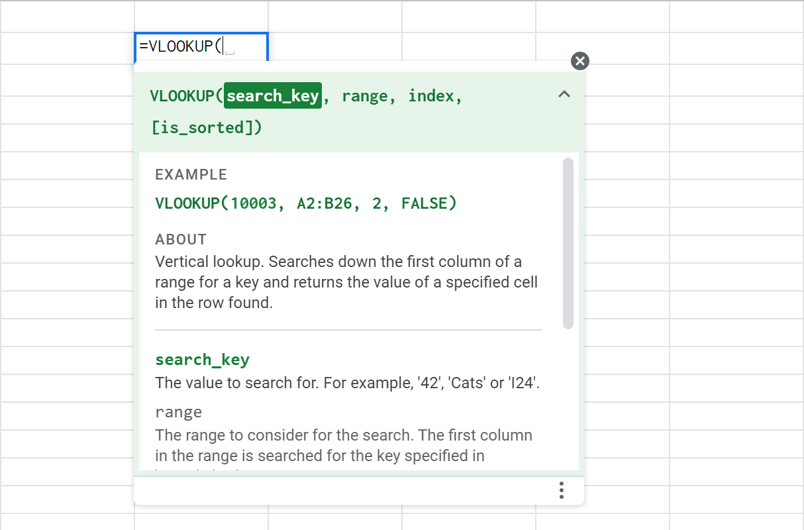Close the VLOOKUP help popup
The width and height of the screenshot is (804, 530).
(580, 61)
